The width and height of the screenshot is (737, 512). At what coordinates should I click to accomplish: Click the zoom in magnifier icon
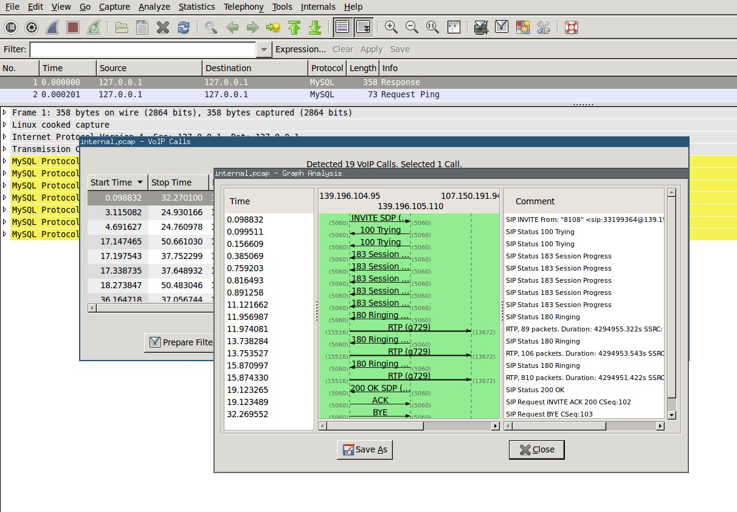[391, 27]
